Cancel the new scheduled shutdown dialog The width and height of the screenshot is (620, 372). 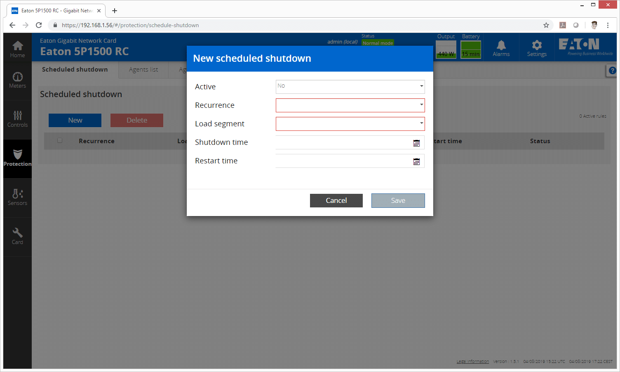tap(336, 200)
